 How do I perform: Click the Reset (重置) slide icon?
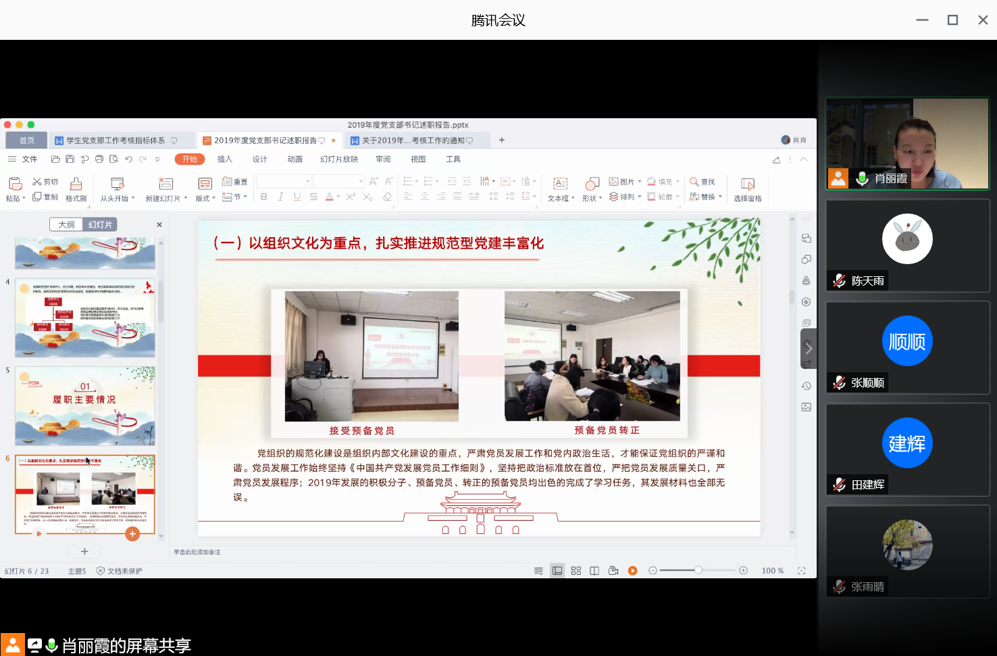228,182
